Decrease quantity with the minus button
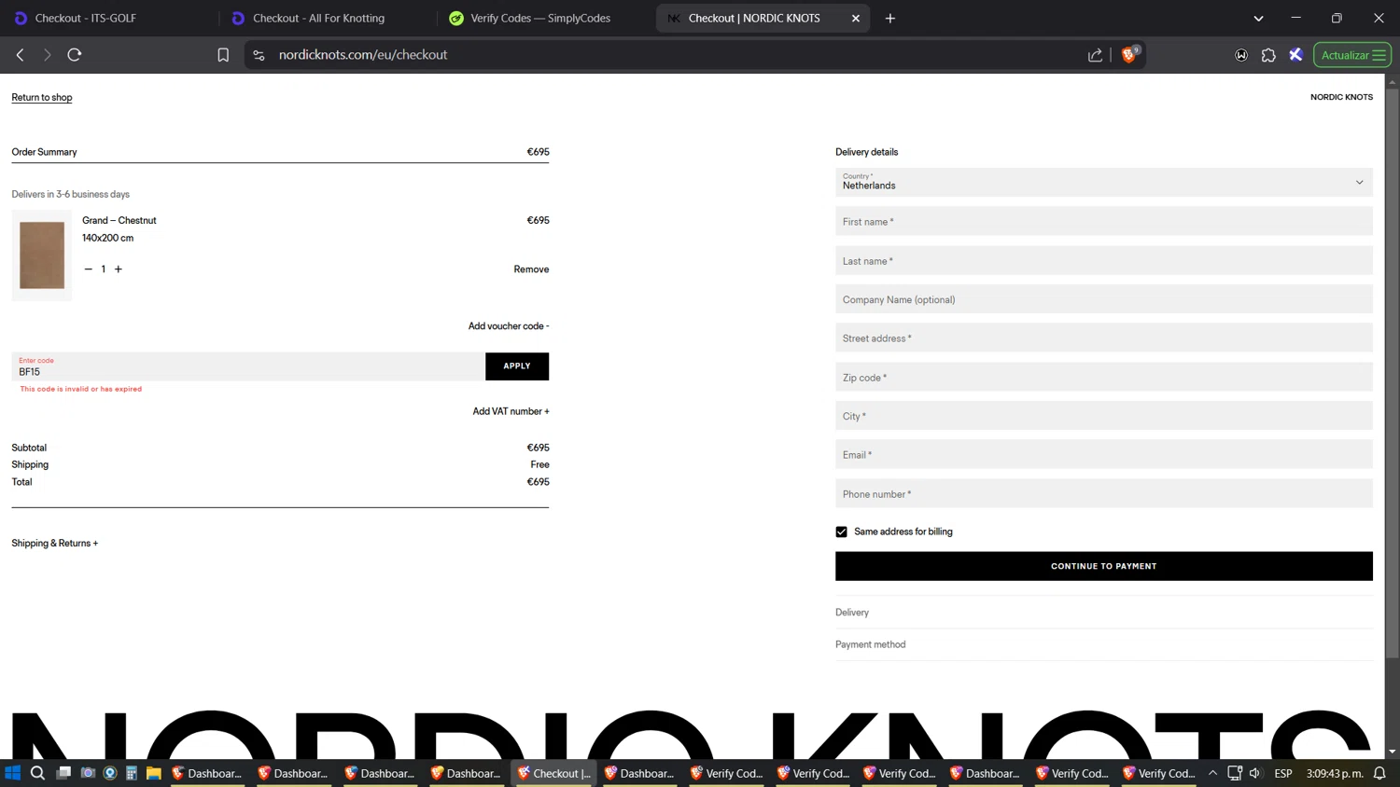The height and width of the screenshot is (787, 1400). 89,269
